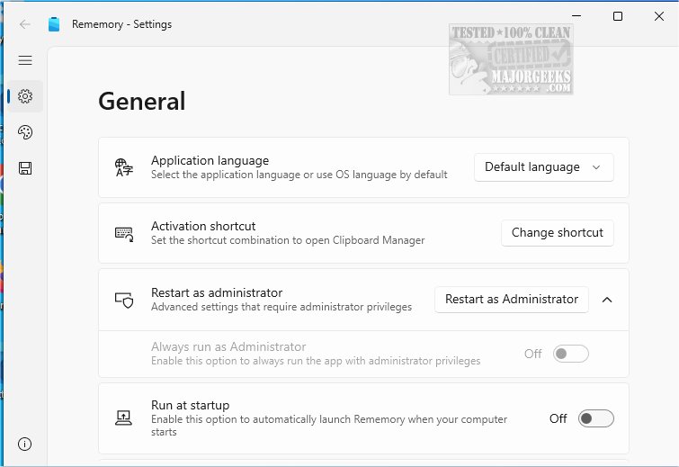The width and height of the screenshot is (679, 467).
Task: Click the Change shortcut button
Action: click(x=557, y=233)
